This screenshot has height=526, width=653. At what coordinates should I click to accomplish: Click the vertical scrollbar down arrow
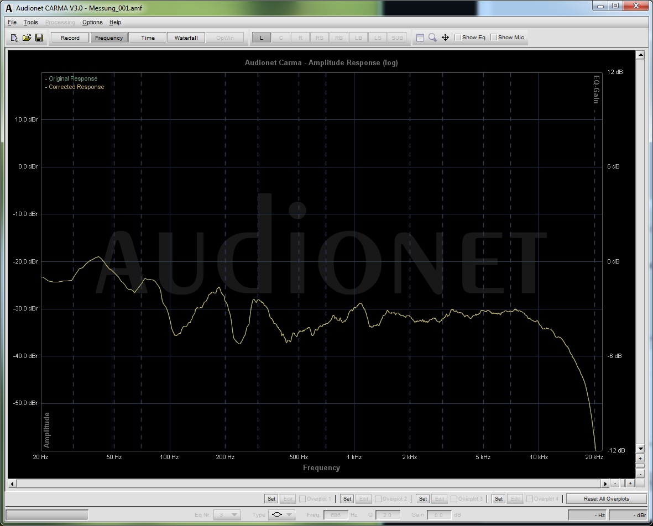[640, 449]
